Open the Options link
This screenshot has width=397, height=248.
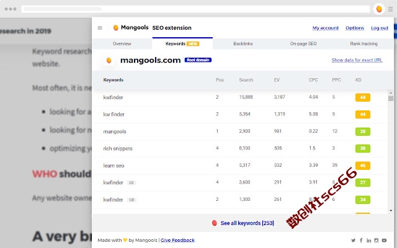(x=355, y=28)
